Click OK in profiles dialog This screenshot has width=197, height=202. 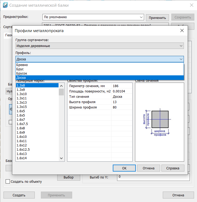(124, 168)
